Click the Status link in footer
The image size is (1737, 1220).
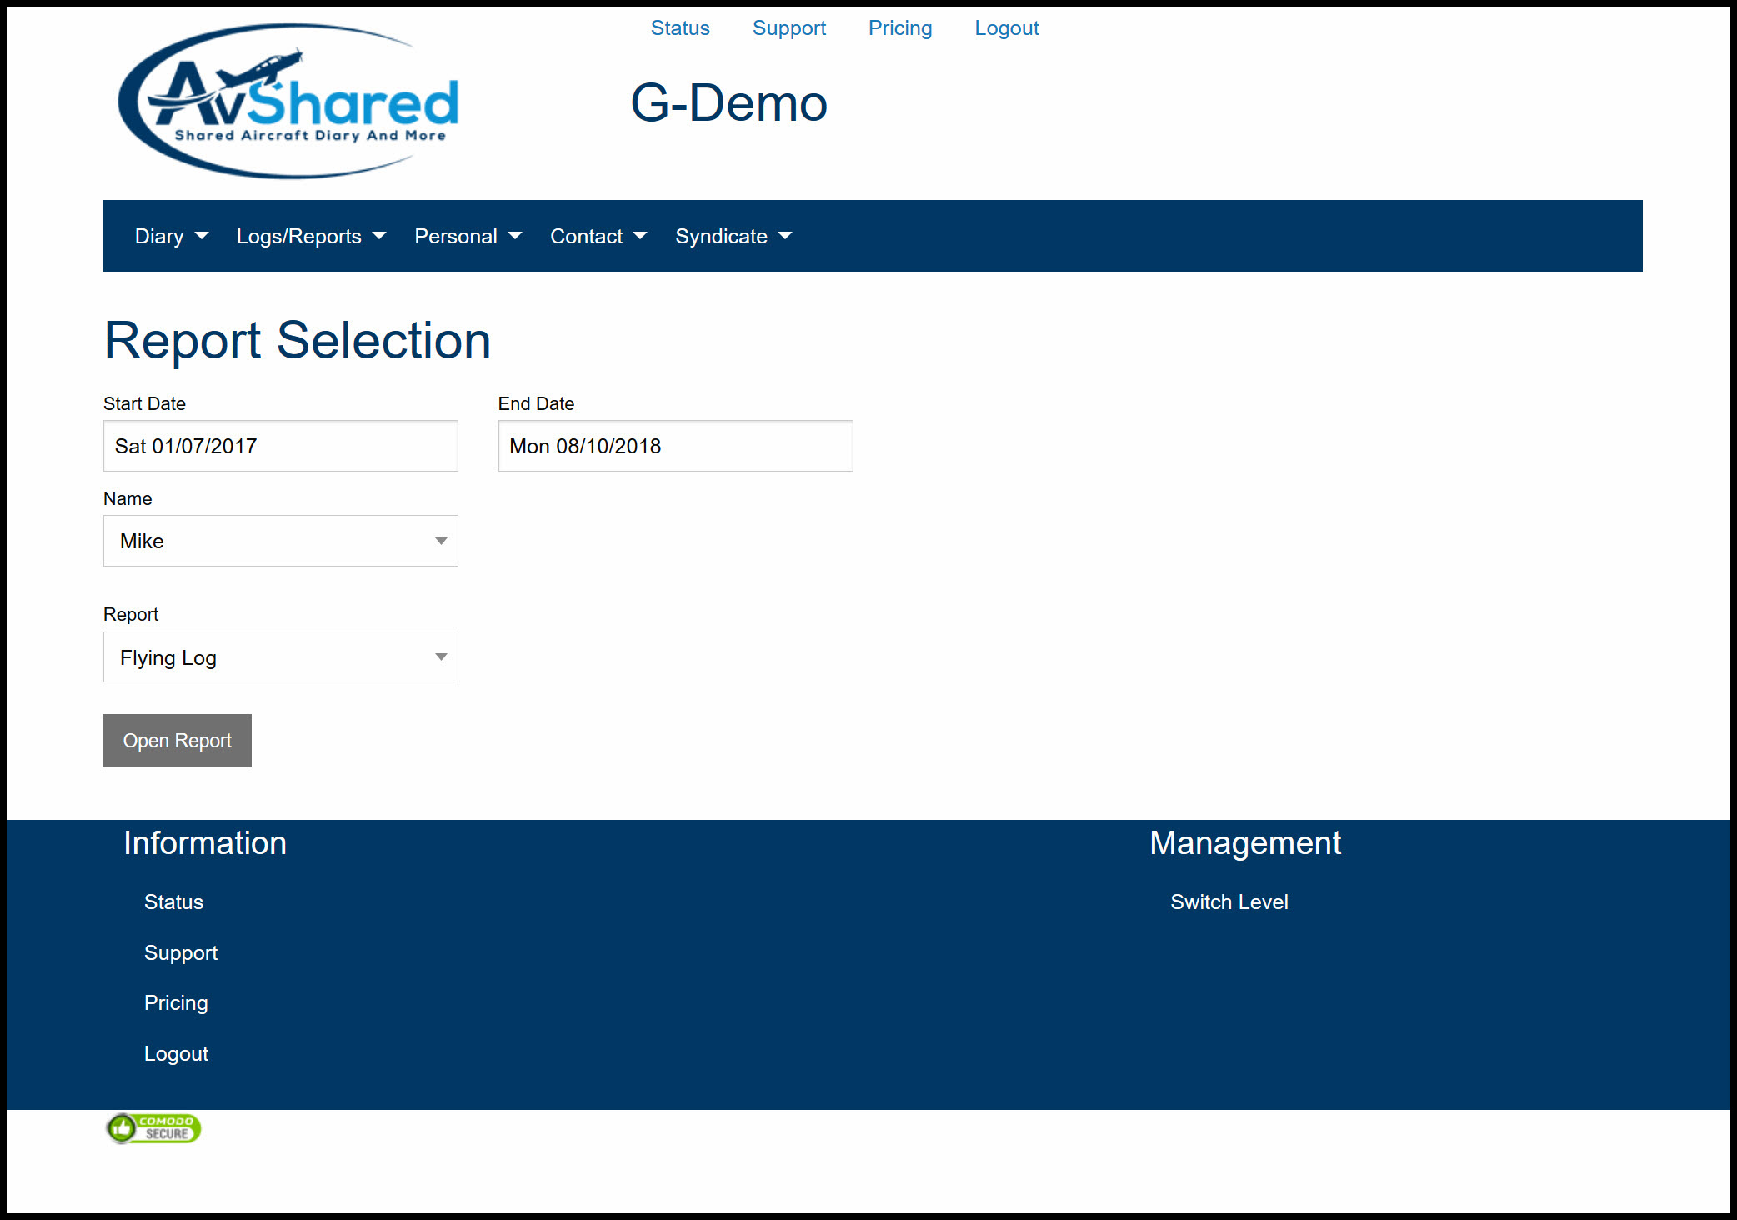click(x=174, y=903)
